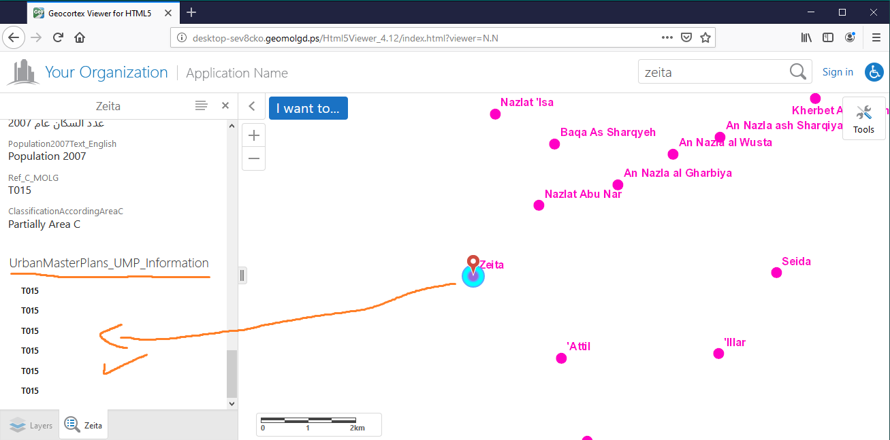Switch to the Layers tab
This screenshot has width=890, height=440.
30,425
